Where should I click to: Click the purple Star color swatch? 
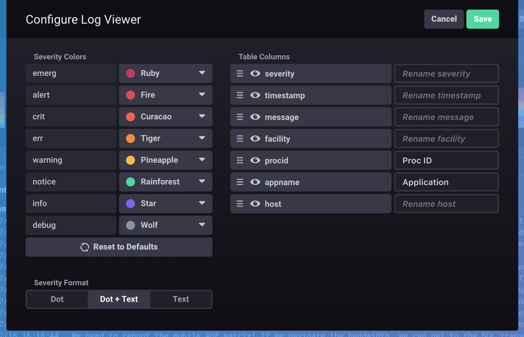tap(131, 204)
